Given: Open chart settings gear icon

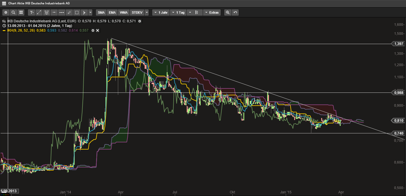Looking at the screenshot, I should point(6,12).
